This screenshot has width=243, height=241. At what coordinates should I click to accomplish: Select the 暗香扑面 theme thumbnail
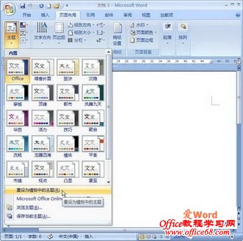tap(43, 70)
